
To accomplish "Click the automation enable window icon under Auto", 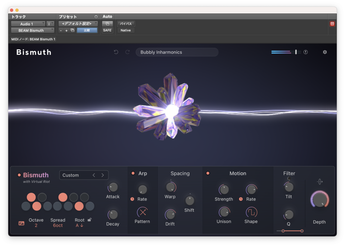I will 107,24.
